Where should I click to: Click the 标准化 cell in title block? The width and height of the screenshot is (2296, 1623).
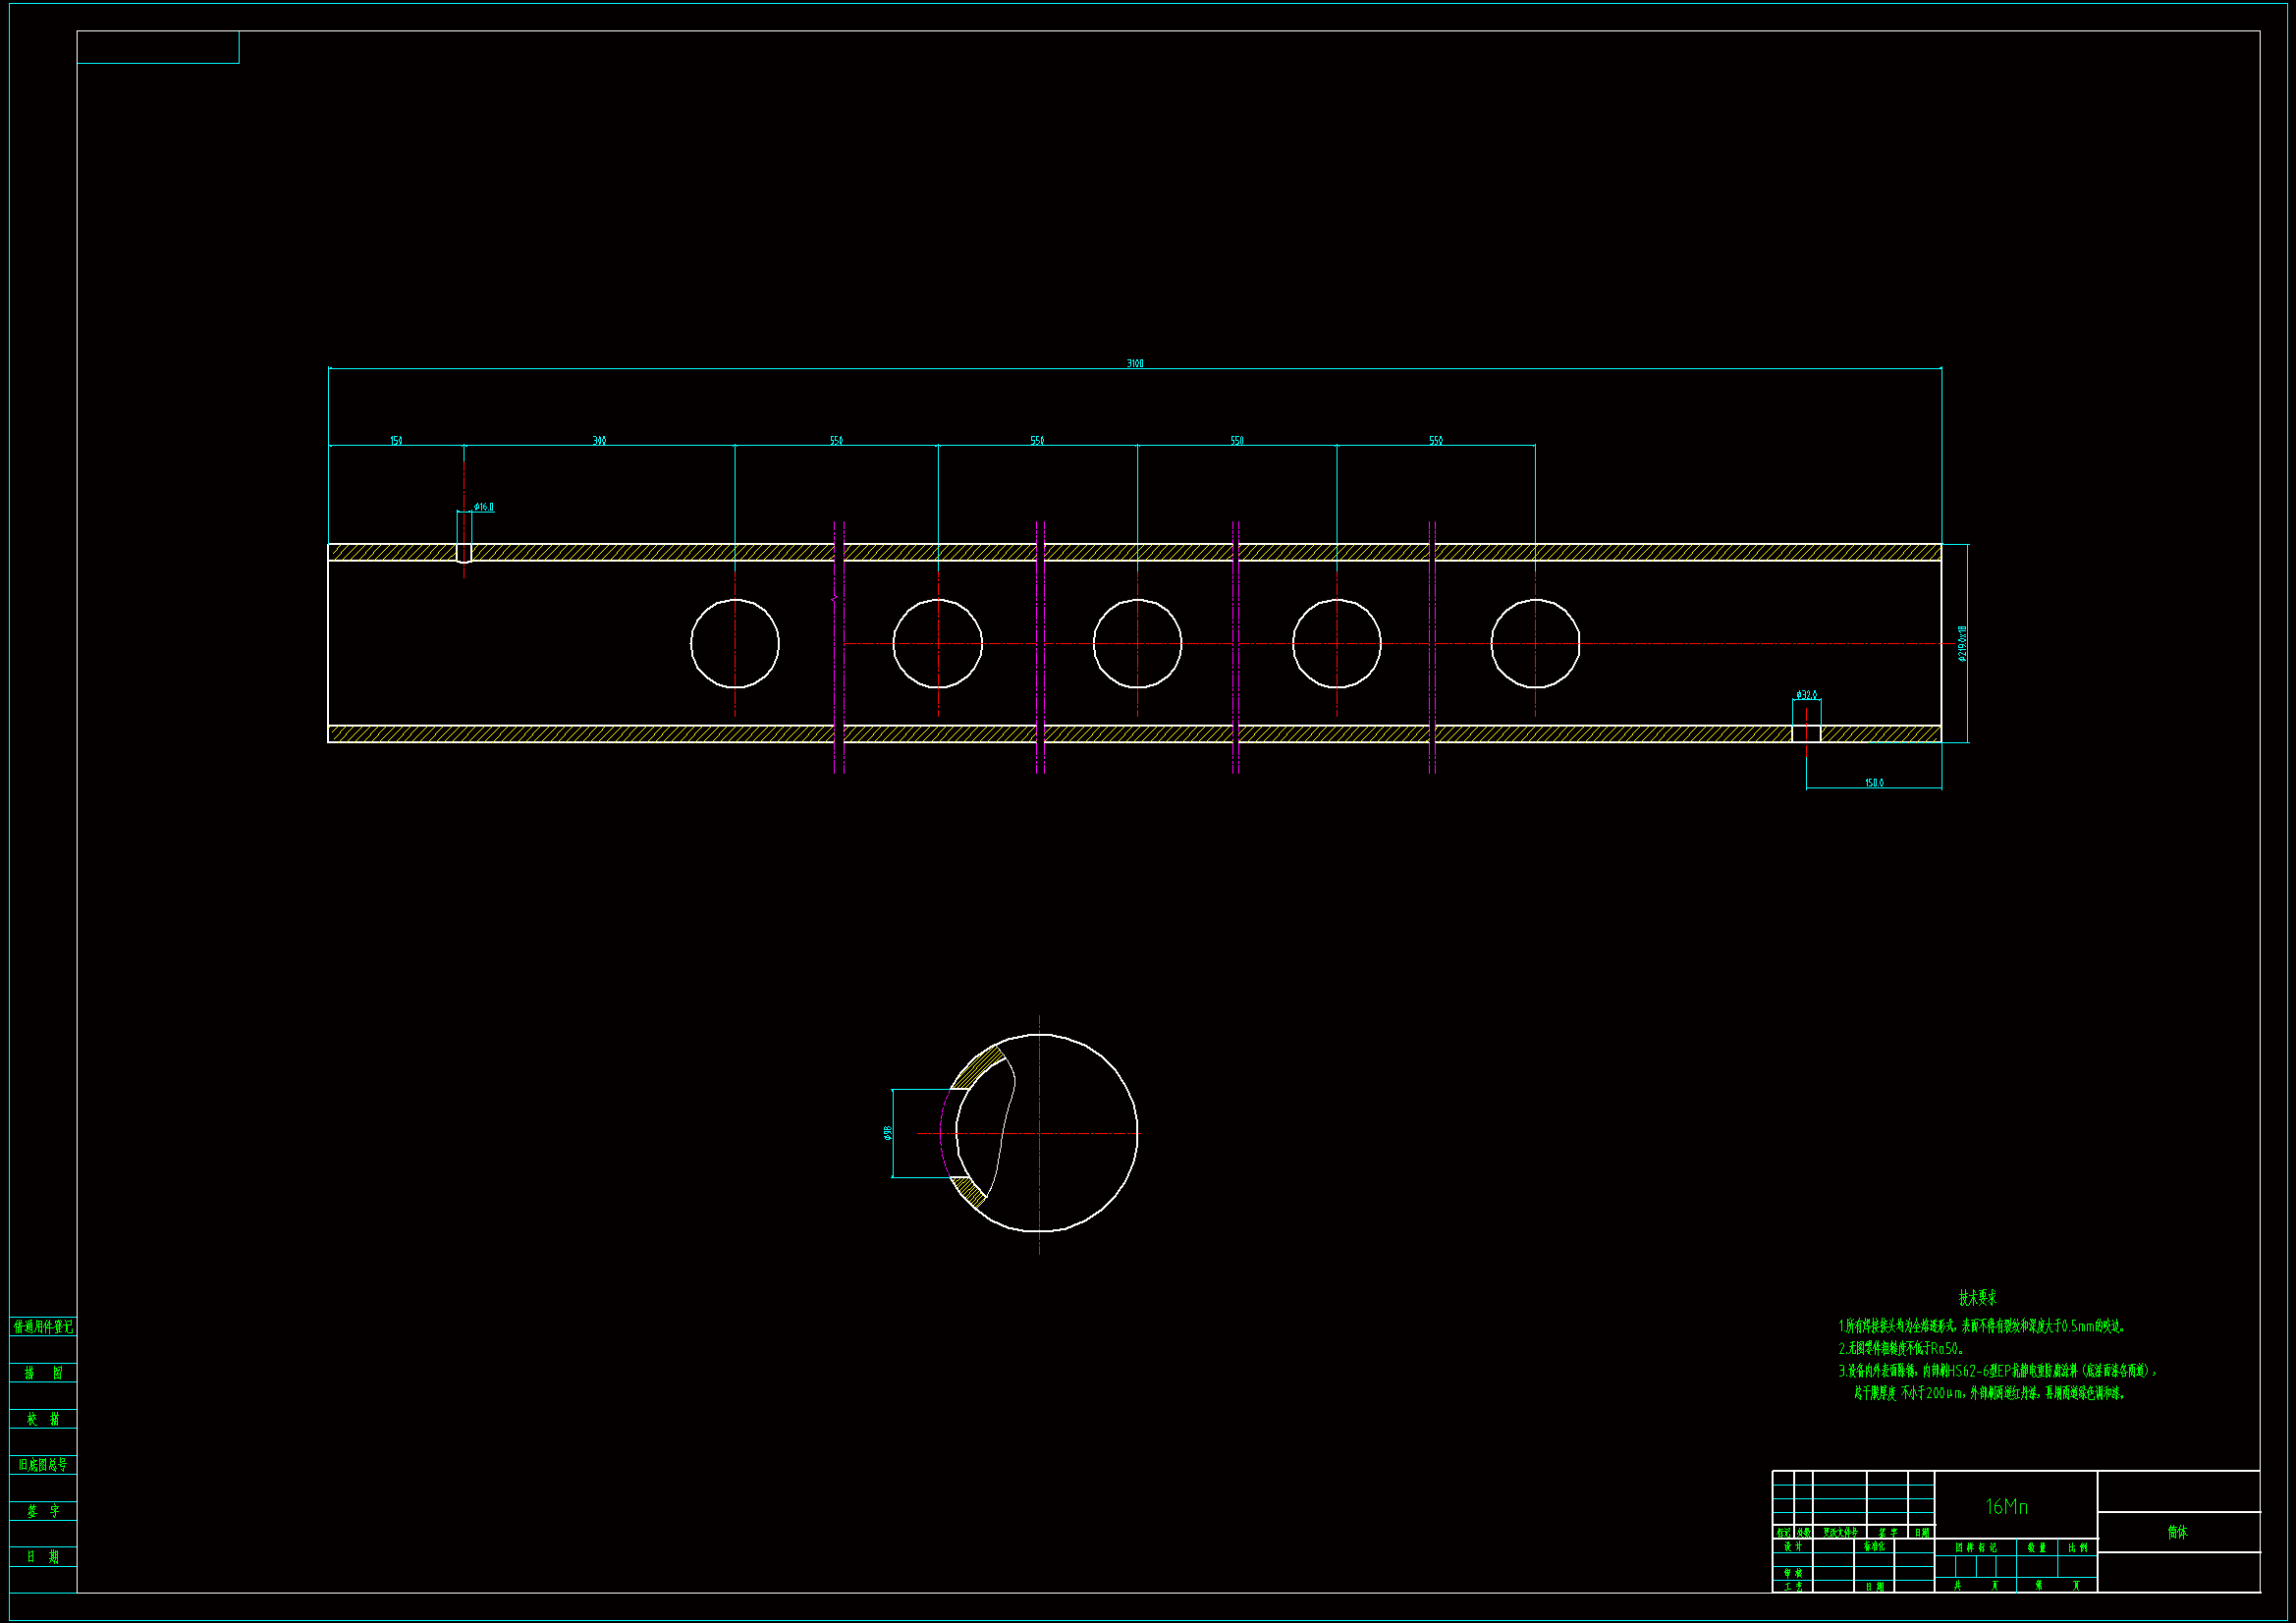click(x=1874, y=1547)
